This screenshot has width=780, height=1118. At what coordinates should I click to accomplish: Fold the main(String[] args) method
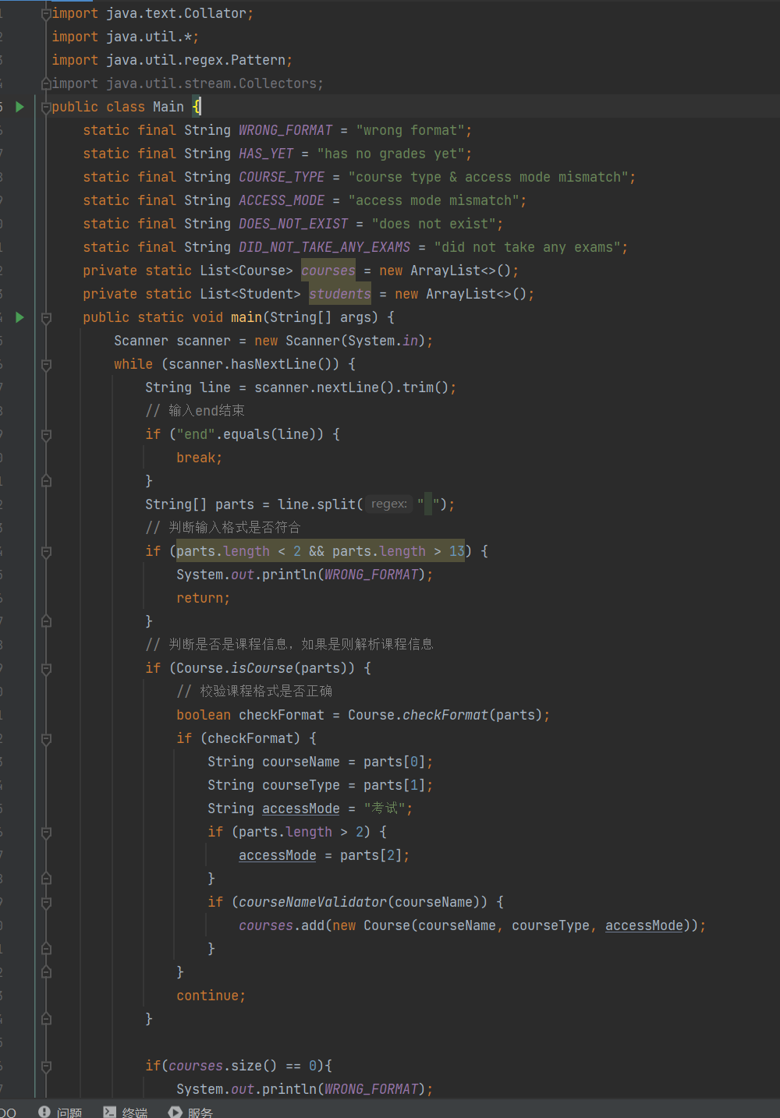tap(46, 318)
